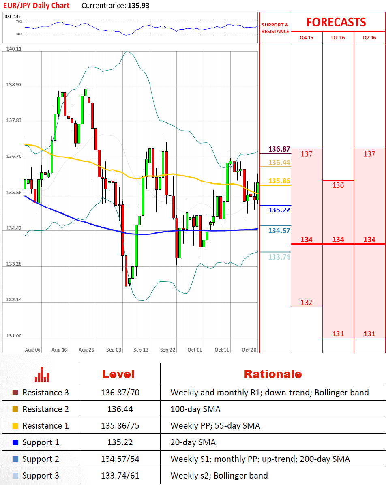The width and height of the screenshot is (386, 485).
Task: Select the Q1 16 forecast column header
Action: pos(338,37)
